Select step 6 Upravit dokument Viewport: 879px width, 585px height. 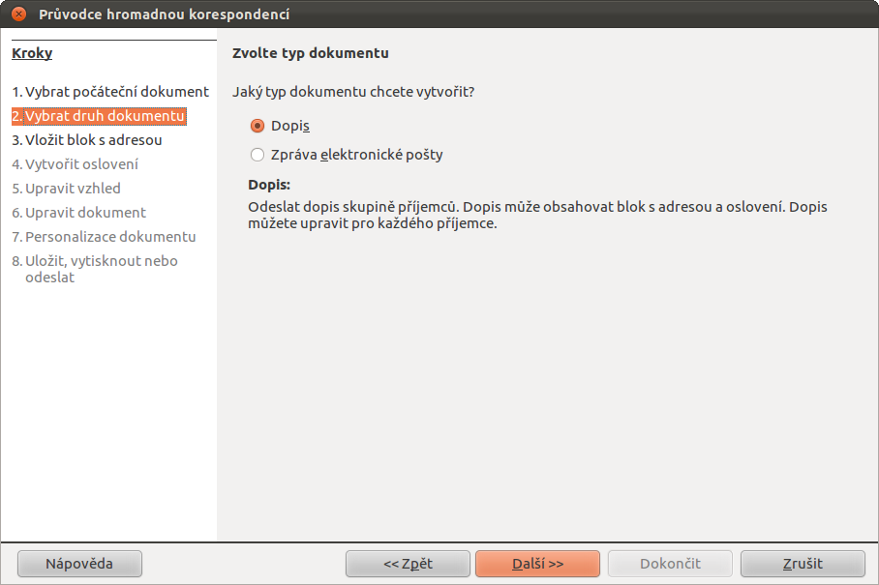[x=78, y=213]
